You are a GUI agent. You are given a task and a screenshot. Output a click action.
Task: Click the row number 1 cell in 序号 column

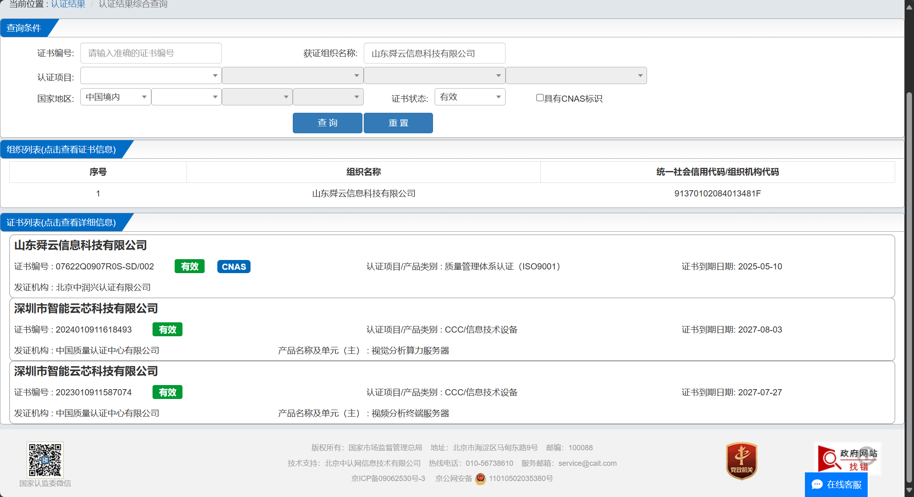pos(98,194)
